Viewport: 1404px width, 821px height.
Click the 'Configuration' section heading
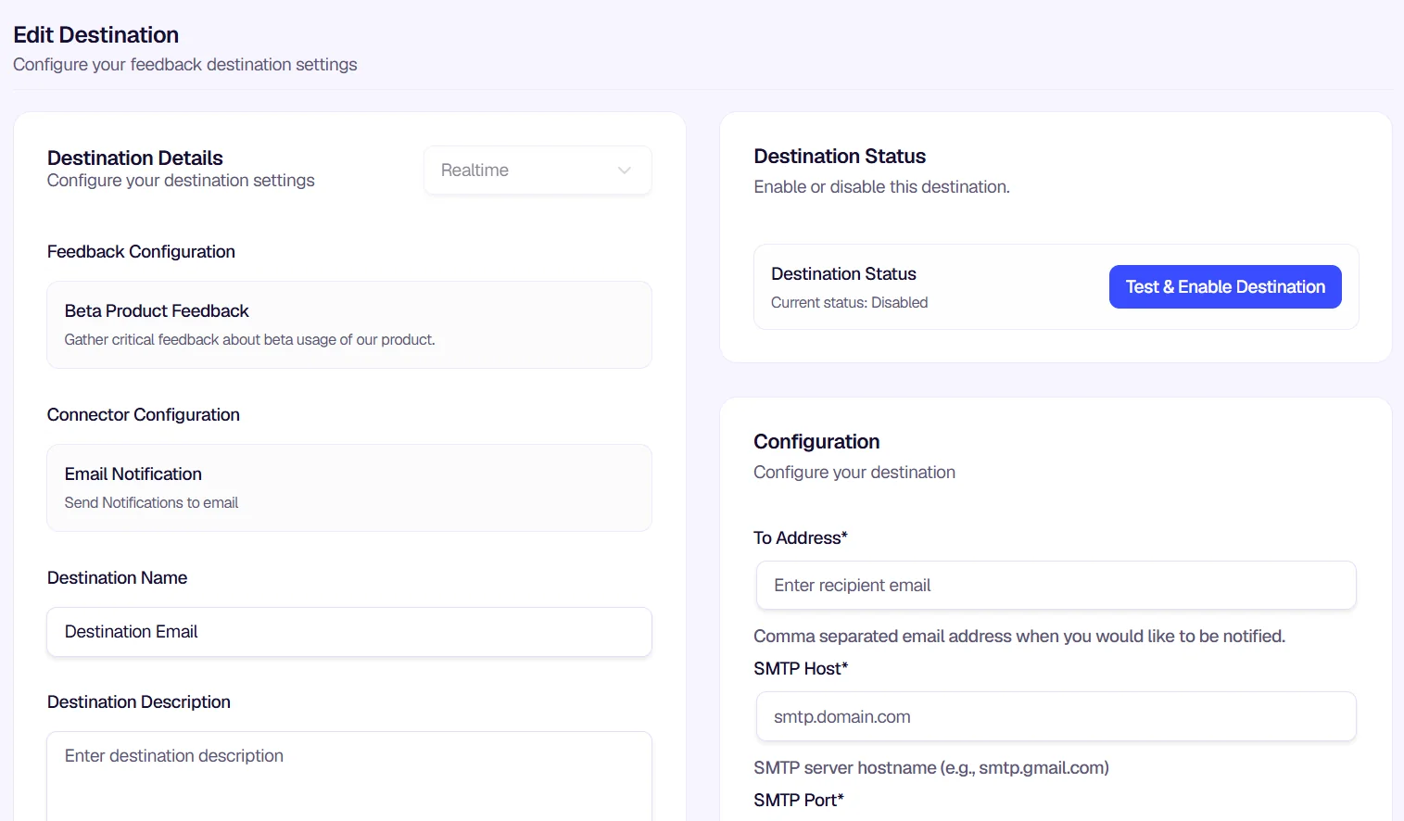[816, 442]
